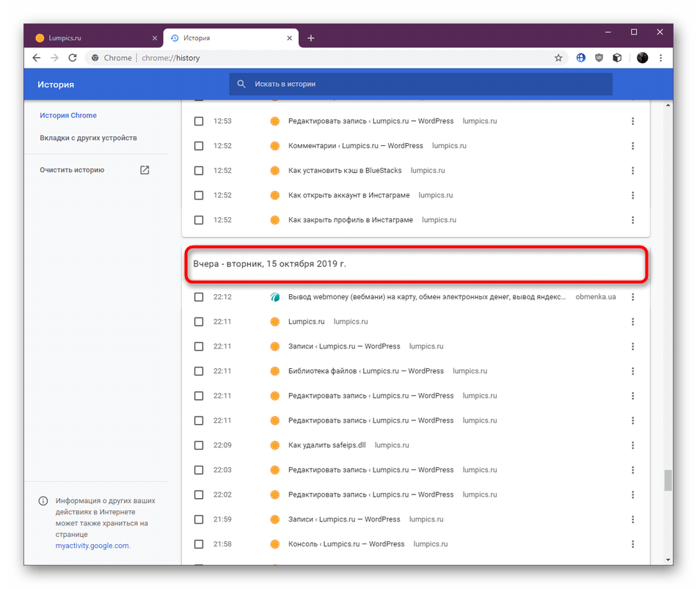This screenshot has width=697, height=589.
Task: Click the favicon of the Библиотека файлов entry
Action: pyautogui.click(x=275, y=371)
